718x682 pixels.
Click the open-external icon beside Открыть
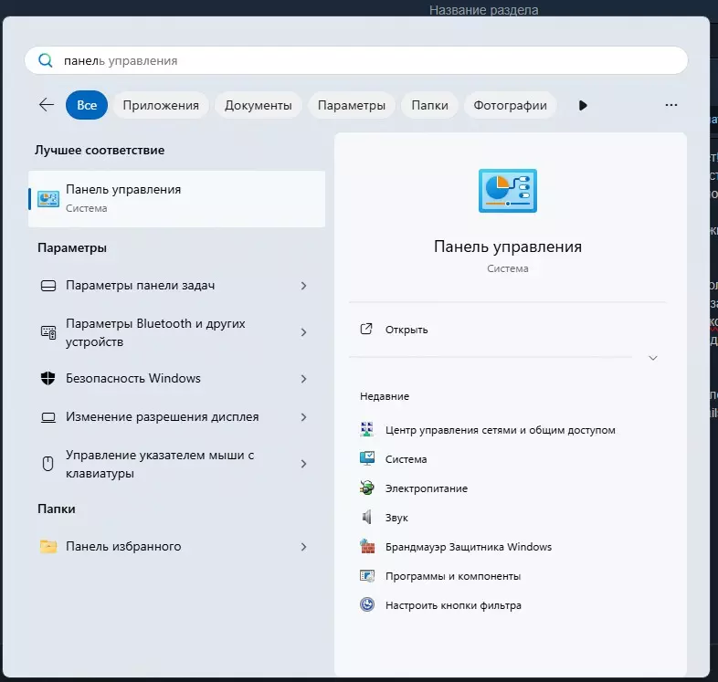(x=366, y=329)
